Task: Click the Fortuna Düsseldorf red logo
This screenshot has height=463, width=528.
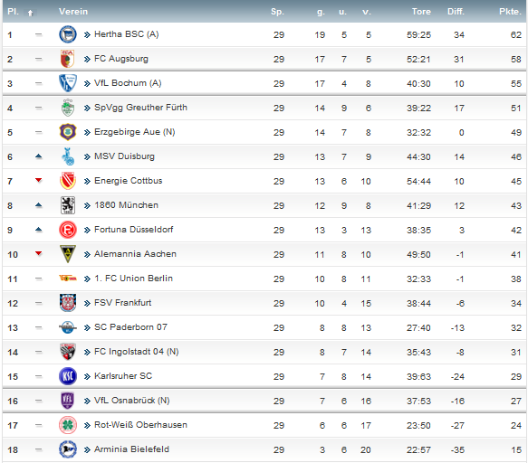Action: click(68, 230)
